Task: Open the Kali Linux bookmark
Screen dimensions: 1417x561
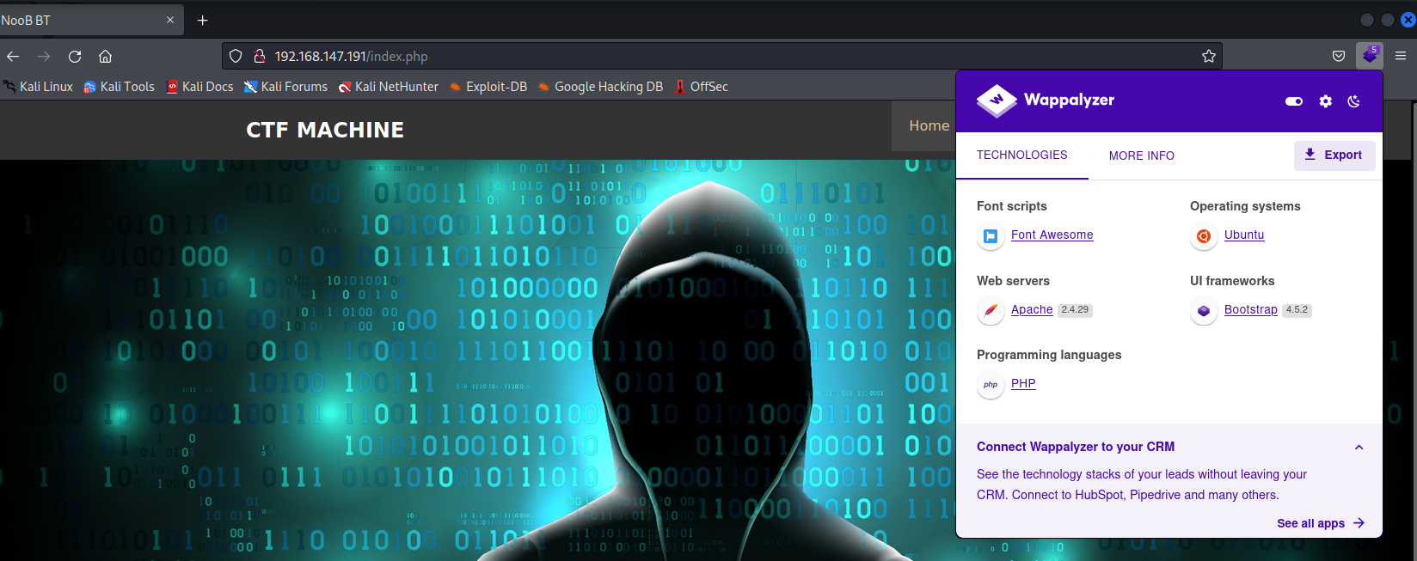Action: pos(38,87)
